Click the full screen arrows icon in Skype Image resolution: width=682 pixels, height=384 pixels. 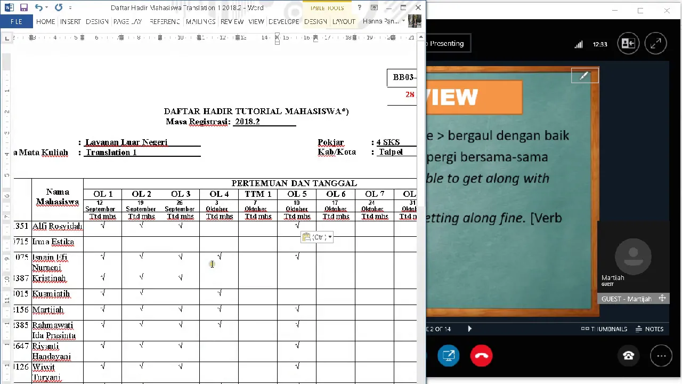click(x=656, y=44)
